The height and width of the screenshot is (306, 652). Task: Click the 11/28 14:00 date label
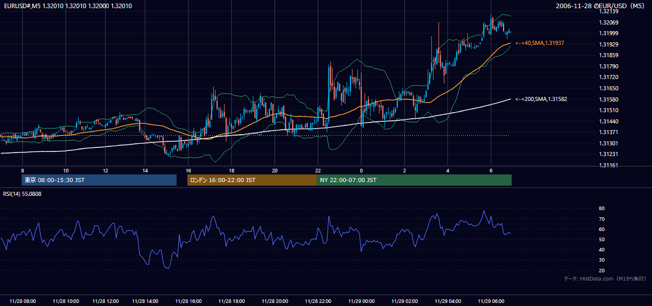(145, 301)
